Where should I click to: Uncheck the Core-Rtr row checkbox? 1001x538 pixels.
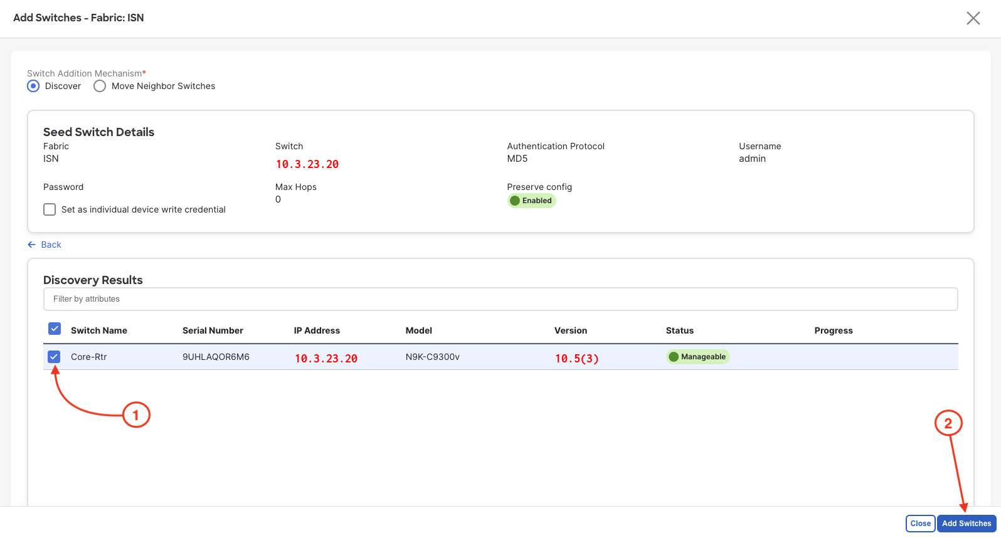pos(54,357)
